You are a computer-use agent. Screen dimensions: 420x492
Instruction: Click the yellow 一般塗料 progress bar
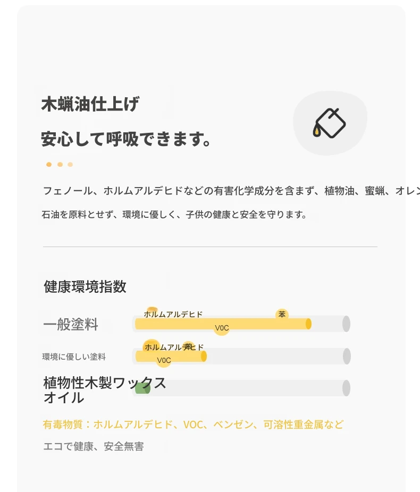[x=223, y=324]
